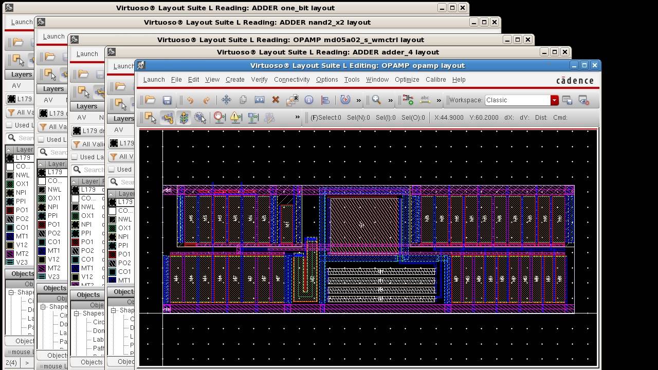Click the save workspace icon beside Classic
Screen dimensions: 658x370
click(x=567, y=100)
